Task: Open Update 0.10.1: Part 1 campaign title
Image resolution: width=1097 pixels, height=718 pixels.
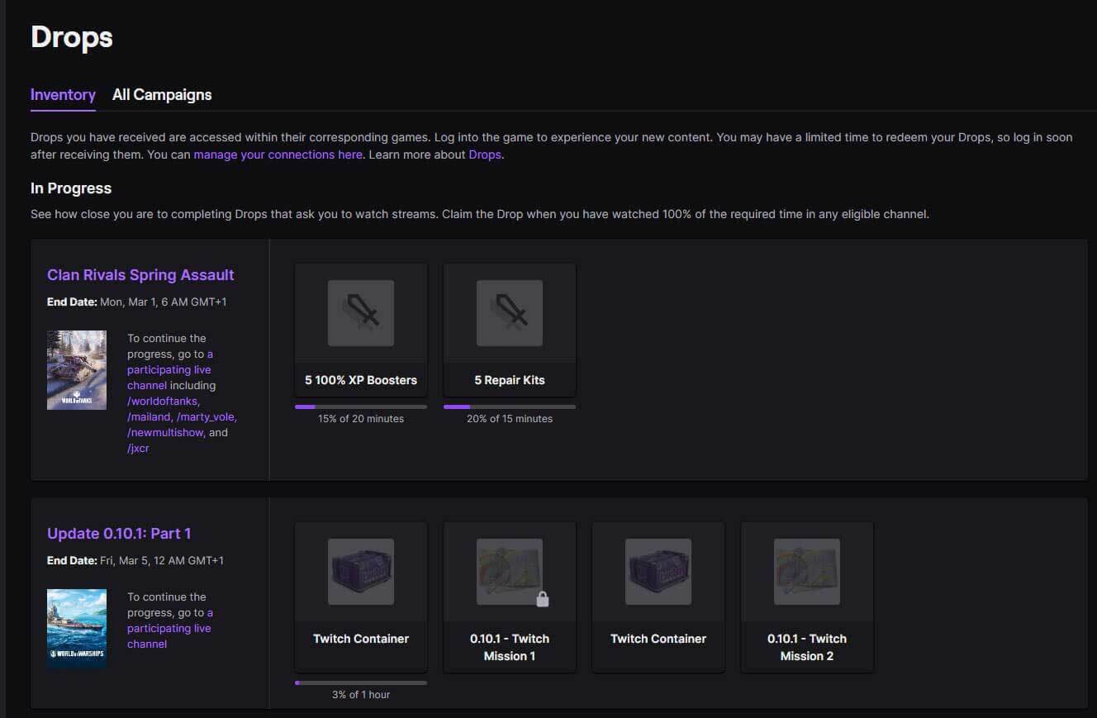Action: pyautogui.click(x=119, y=534)
